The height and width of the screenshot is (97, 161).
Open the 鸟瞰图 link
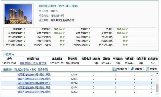[x=138, y=69]
